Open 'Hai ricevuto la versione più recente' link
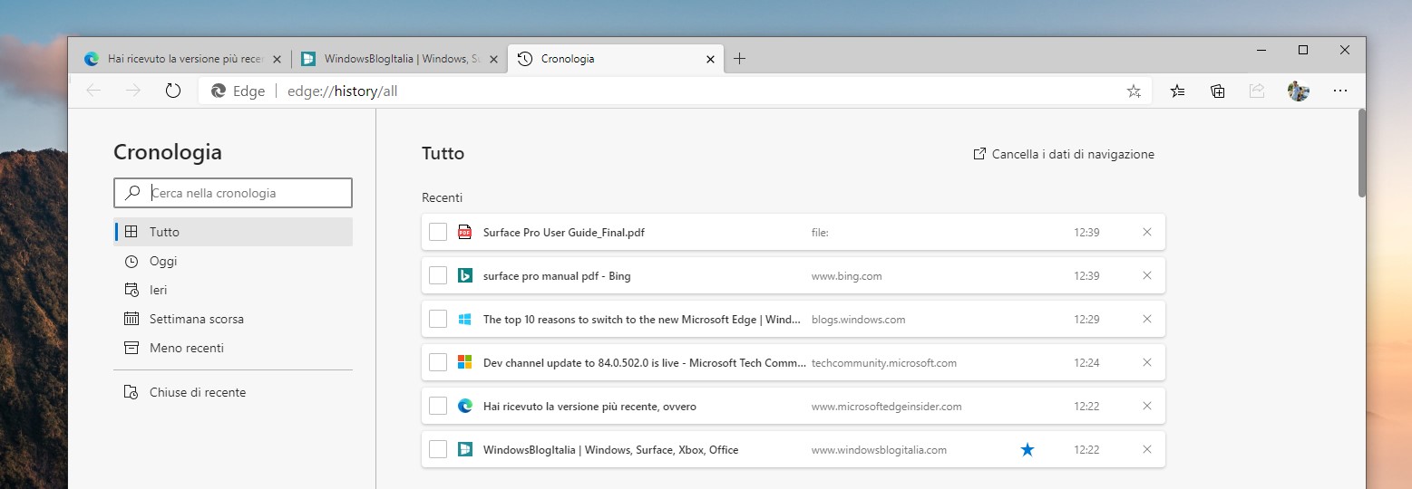This screenshot has width=1412, height=489. pyautogui.click(x=589, y=406)
